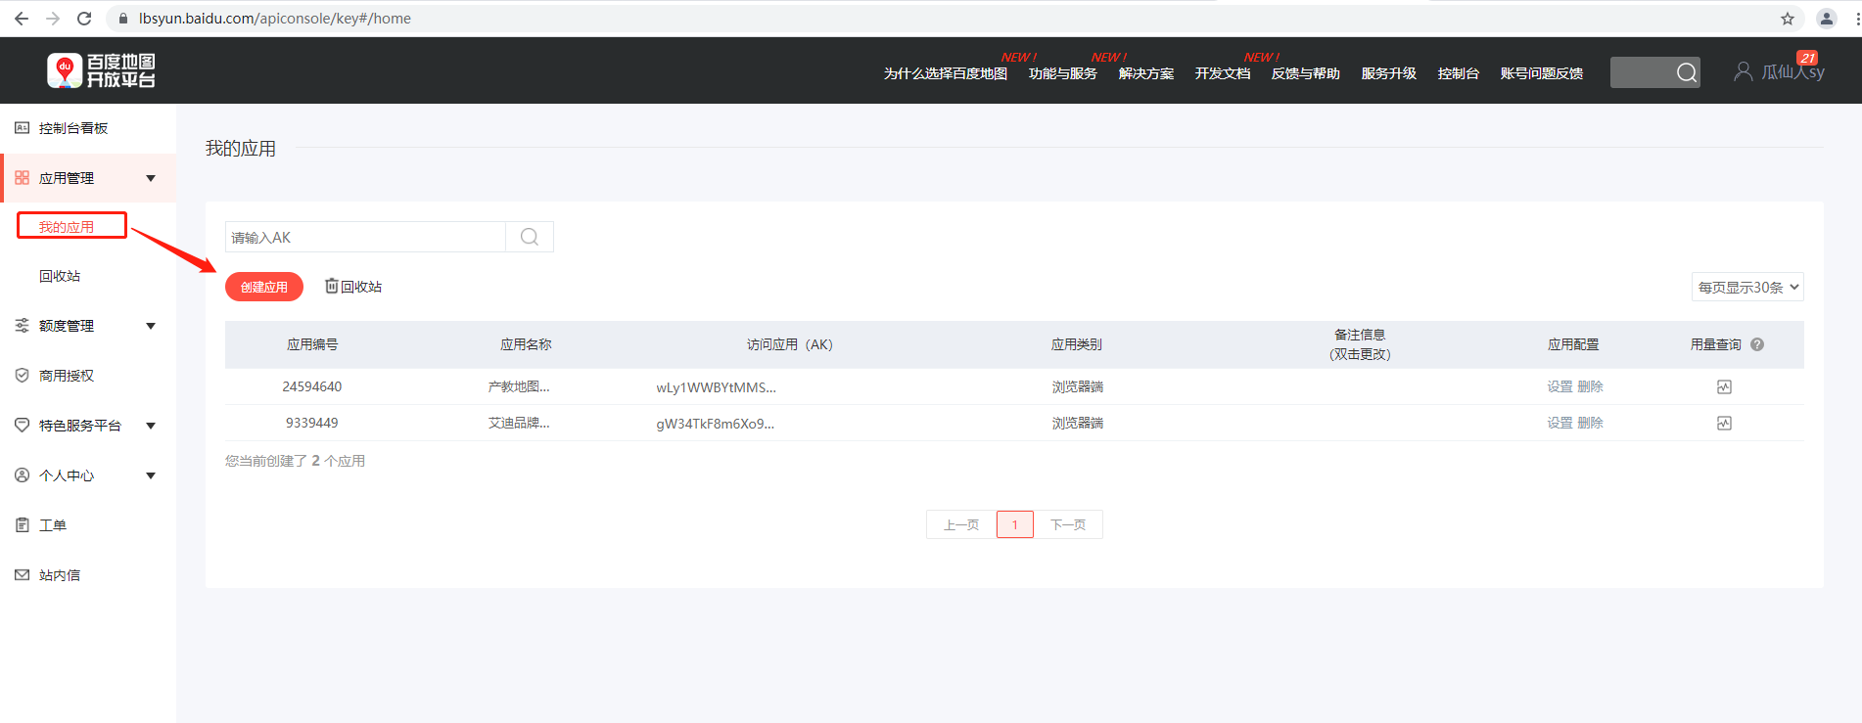
Task: Click the browser address bar URL
Action: click(x=275, y=19)
